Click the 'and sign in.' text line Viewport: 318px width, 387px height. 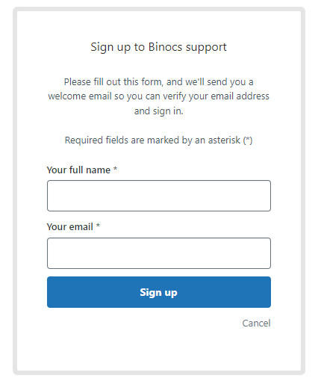pyautogui.click(x=159, y=111)
